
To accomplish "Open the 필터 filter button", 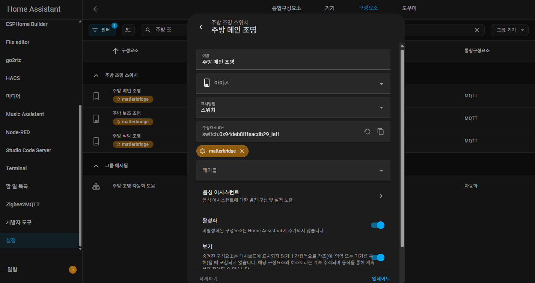I will pyautogui.click(x=102, y=30).
